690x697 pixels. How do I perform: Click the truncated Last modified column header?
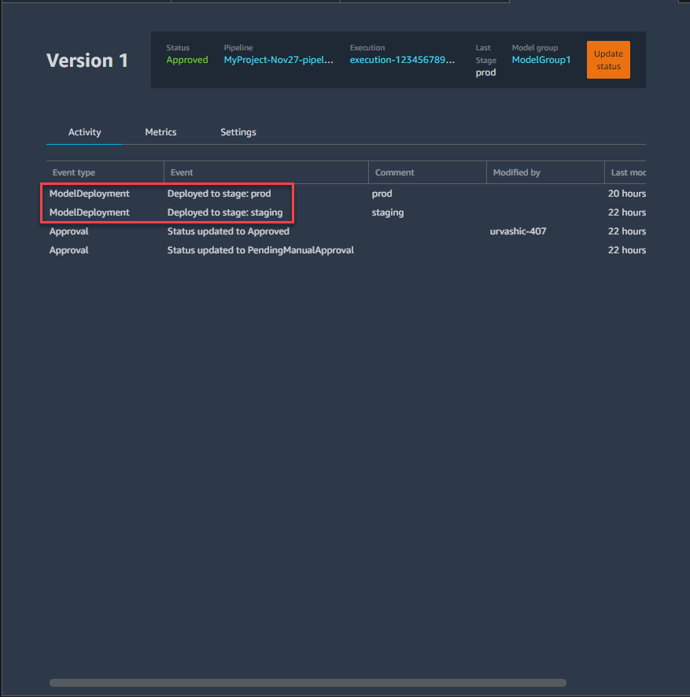tap(627, 172)
